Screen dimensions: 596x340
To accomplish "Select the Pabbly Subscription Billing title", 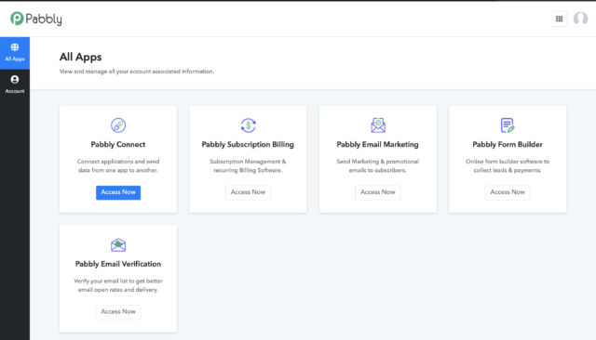I will click(248, 144).
